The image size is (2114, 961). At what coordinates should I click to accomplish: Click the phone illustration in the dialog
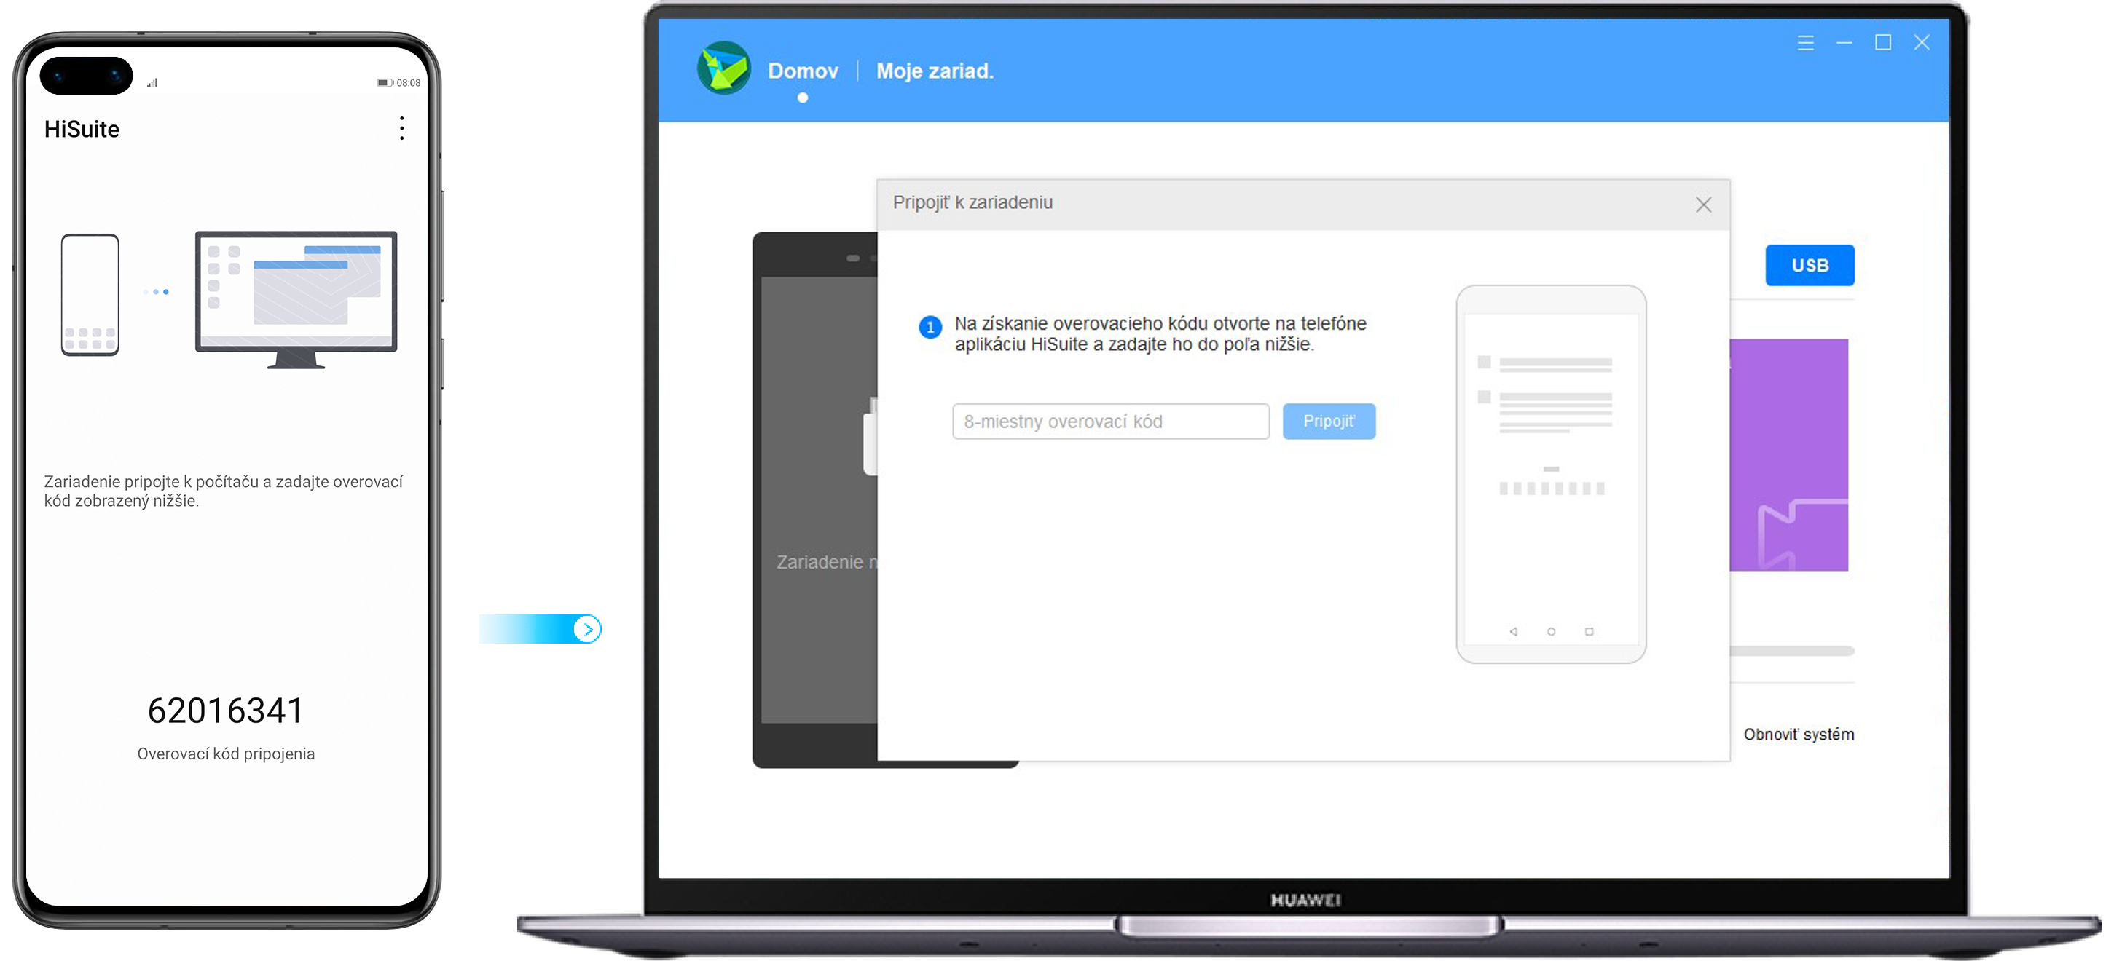point(1551,474)
